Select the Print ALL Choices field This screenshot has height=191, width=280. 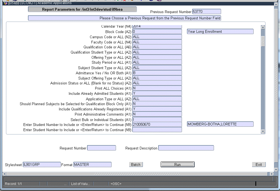click(157, 88)
